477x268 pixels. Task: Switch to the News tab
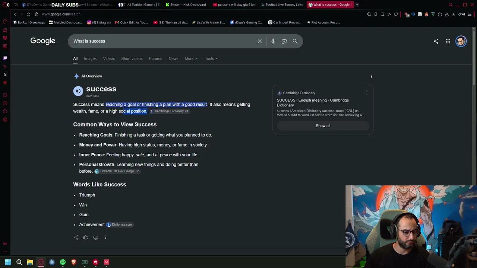click(x=173, y=58)
